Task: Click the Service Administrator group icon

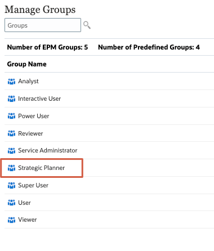Action: coord(11,150)
